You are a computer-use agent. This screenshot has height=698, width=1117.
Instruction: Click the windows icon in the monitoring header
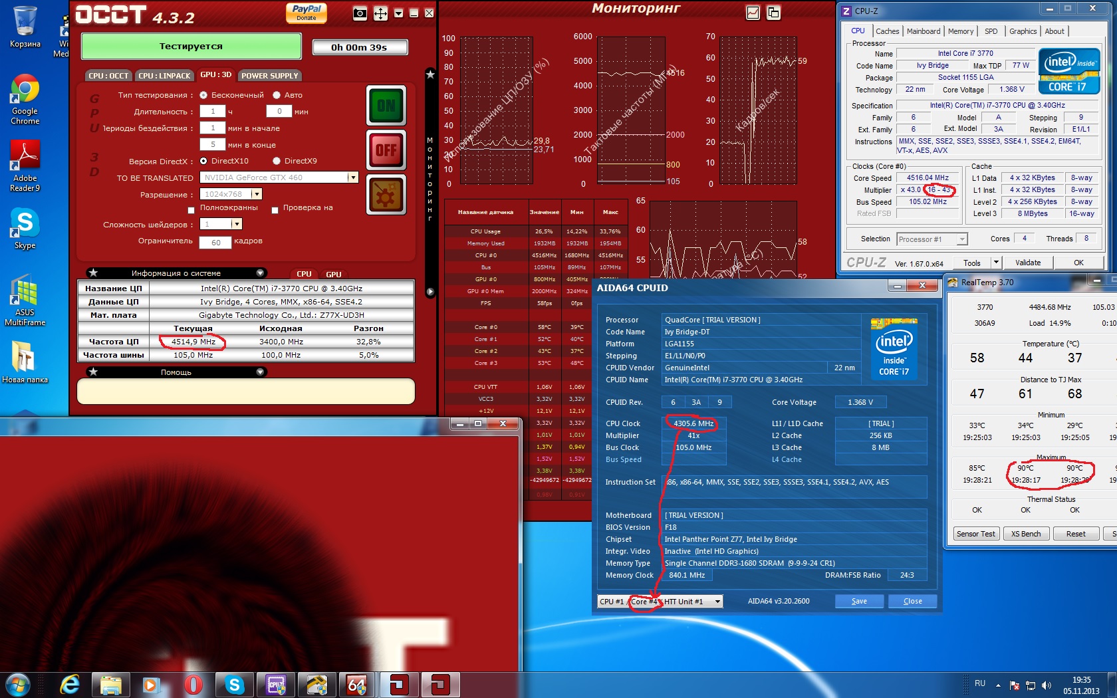(773, 13)
